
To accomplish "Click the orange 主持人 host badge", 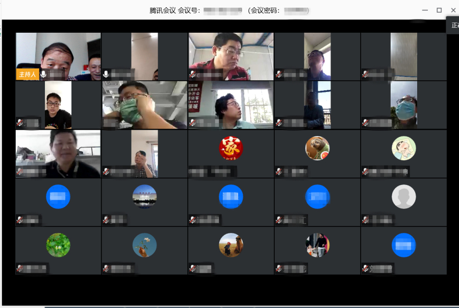I will click(28, 75).
